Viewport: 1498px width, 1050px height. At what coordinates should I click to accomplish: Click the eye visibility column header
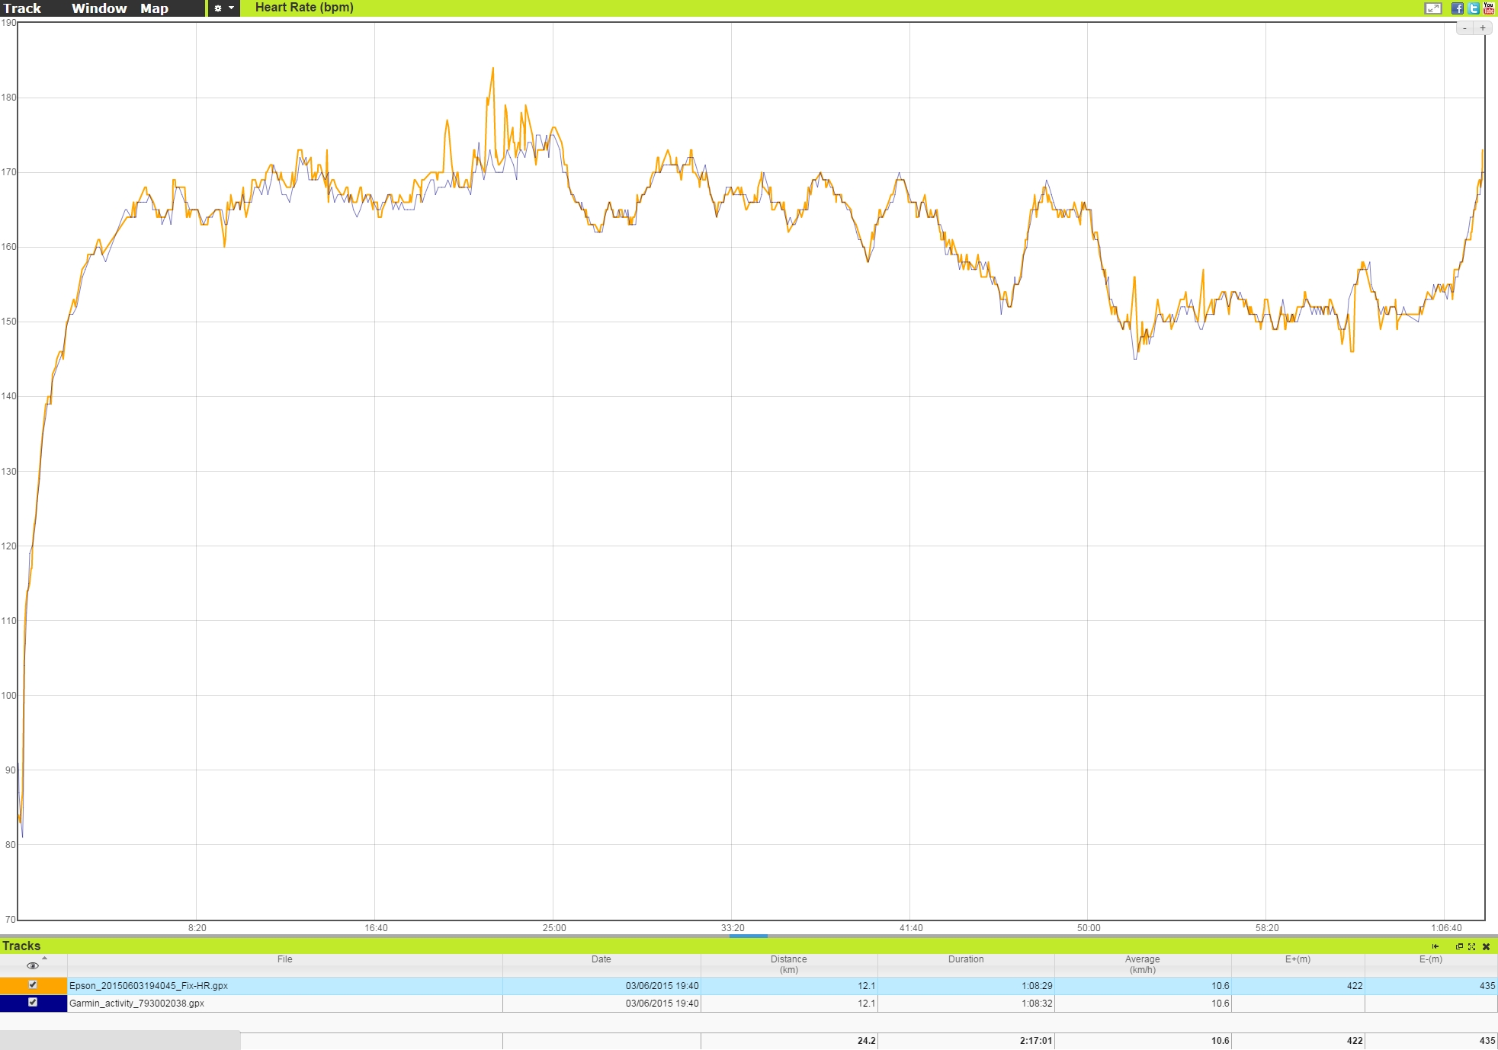click(33, 965)
